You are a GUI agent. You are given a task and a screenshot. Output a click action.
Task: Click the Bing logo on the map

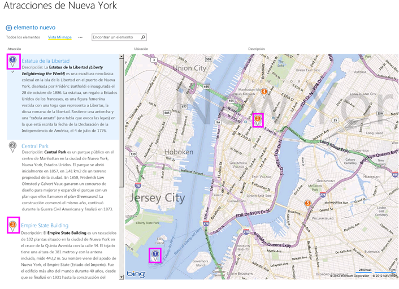click(x=136, y=274)
